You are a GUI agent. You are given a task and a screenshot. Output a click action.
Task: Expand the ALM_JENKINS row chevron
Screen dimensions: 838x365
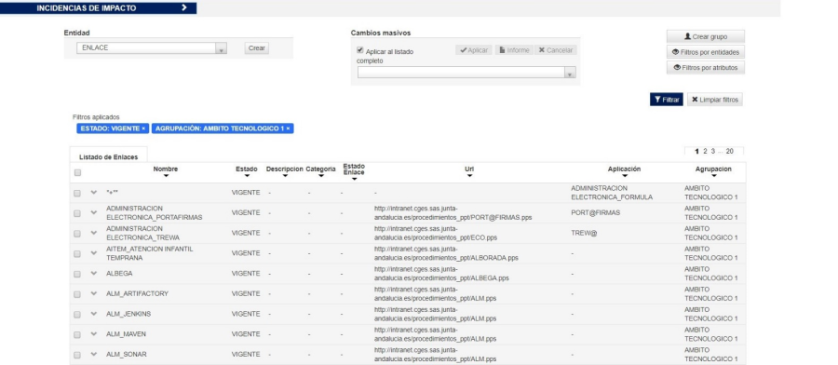pos(94,314)
